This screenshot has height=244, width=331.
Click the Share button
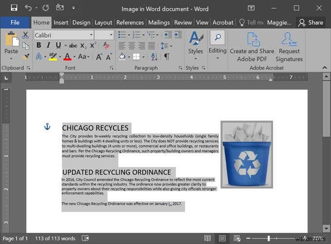[x=311, y=22]
